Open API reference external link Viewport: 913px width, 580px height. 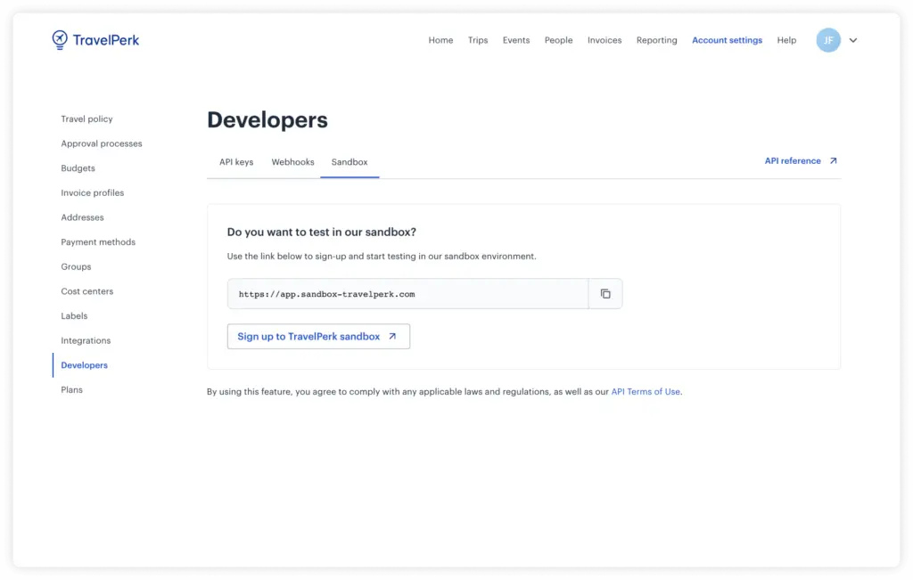[x=801, y=161]
